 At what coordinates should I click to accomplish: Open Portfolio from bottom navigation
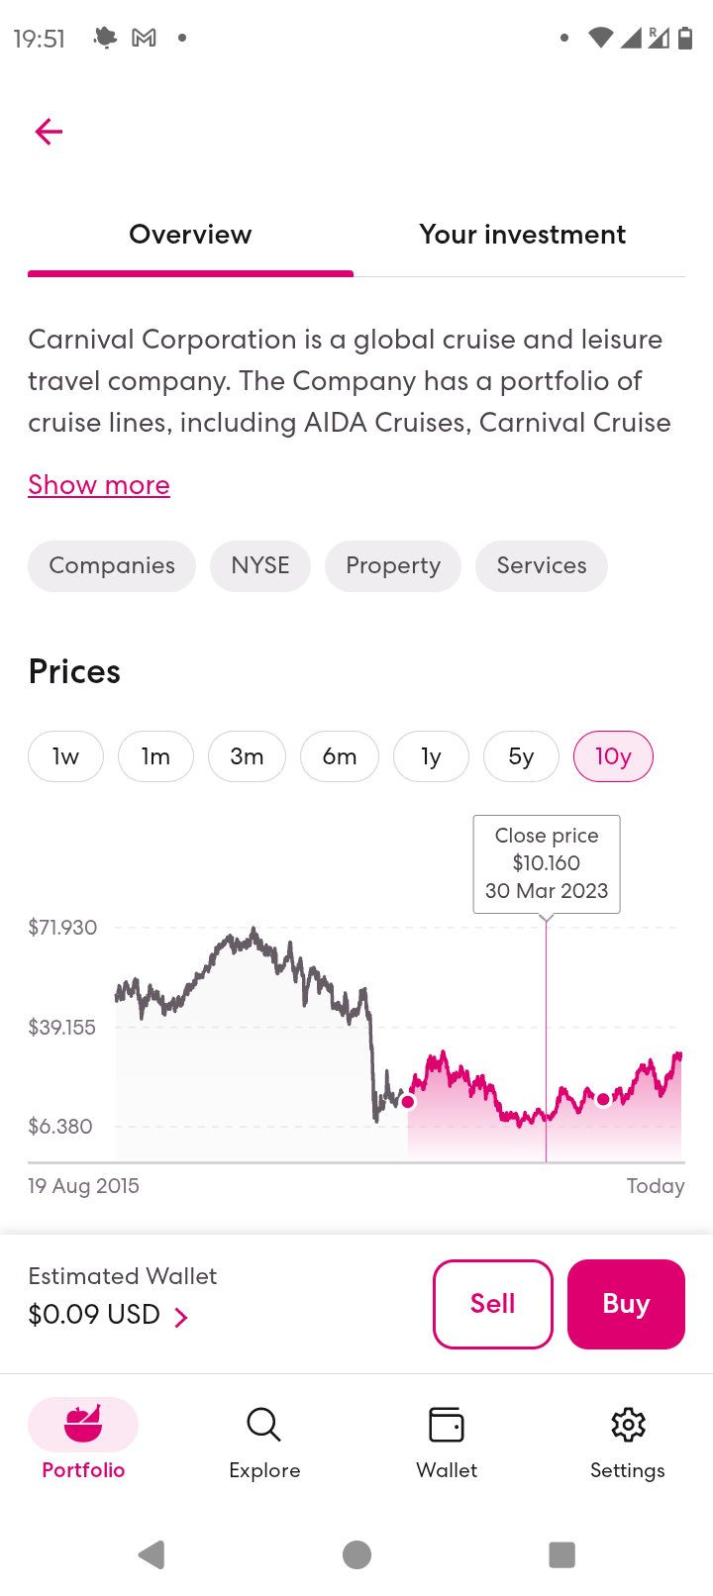pos(83,1440)
